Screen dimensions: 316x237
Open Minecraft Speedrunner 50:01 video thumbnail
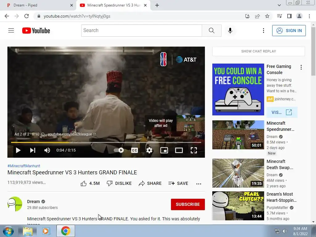click(238, 135)
